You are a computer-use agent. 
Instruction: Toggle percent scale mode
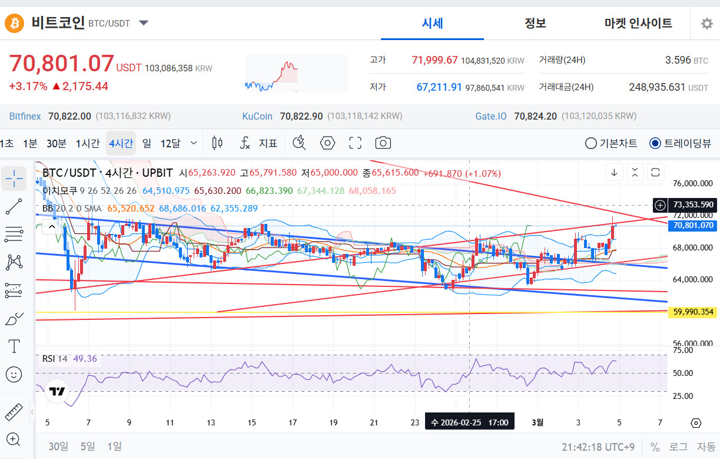point(655,447)
